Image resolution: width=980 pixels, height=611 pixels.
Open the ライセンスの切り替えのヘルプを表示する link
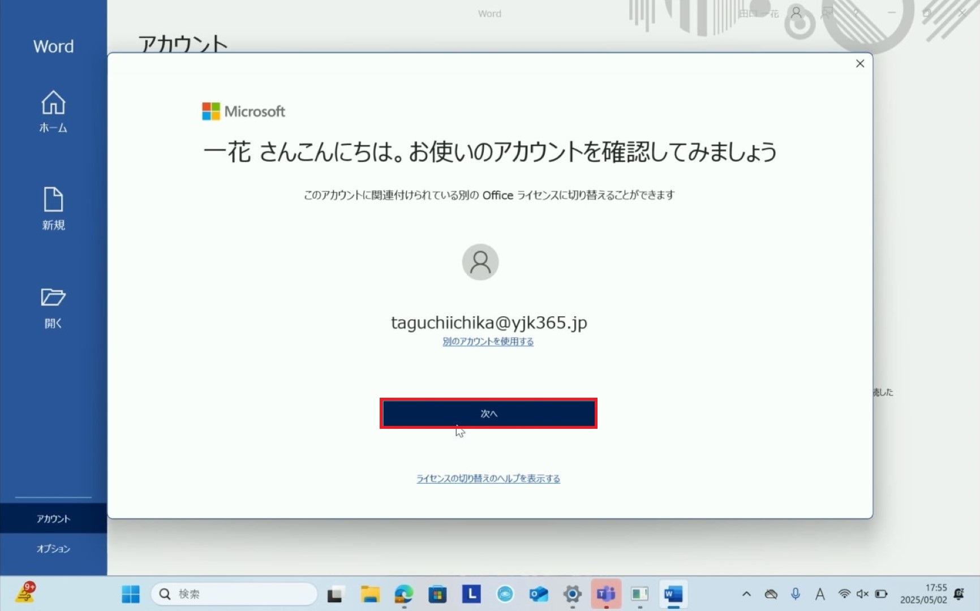[x=488, y=479]
